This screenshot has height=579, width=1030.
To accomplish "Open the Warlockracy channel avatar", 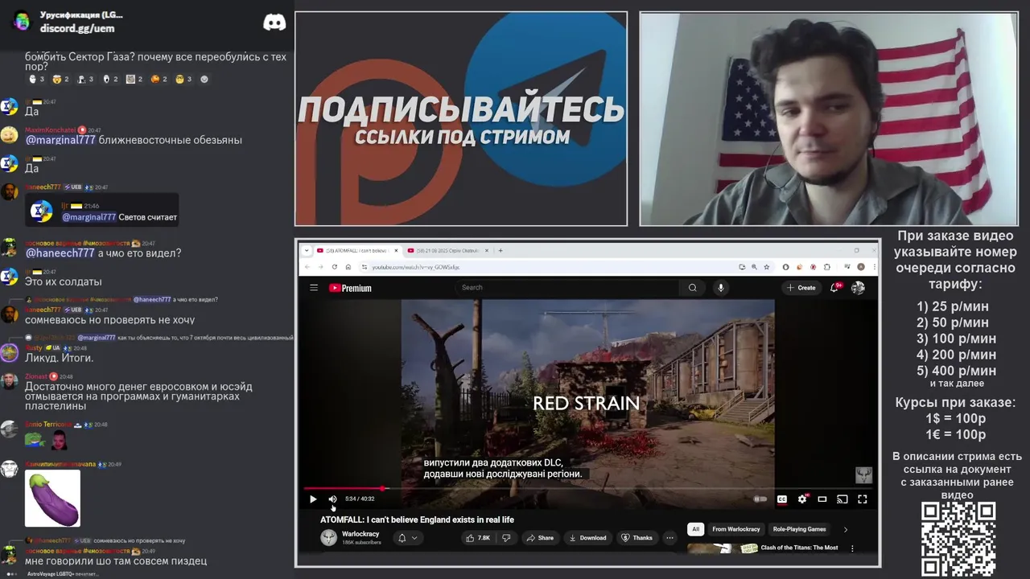I will [x=328, y=538].
